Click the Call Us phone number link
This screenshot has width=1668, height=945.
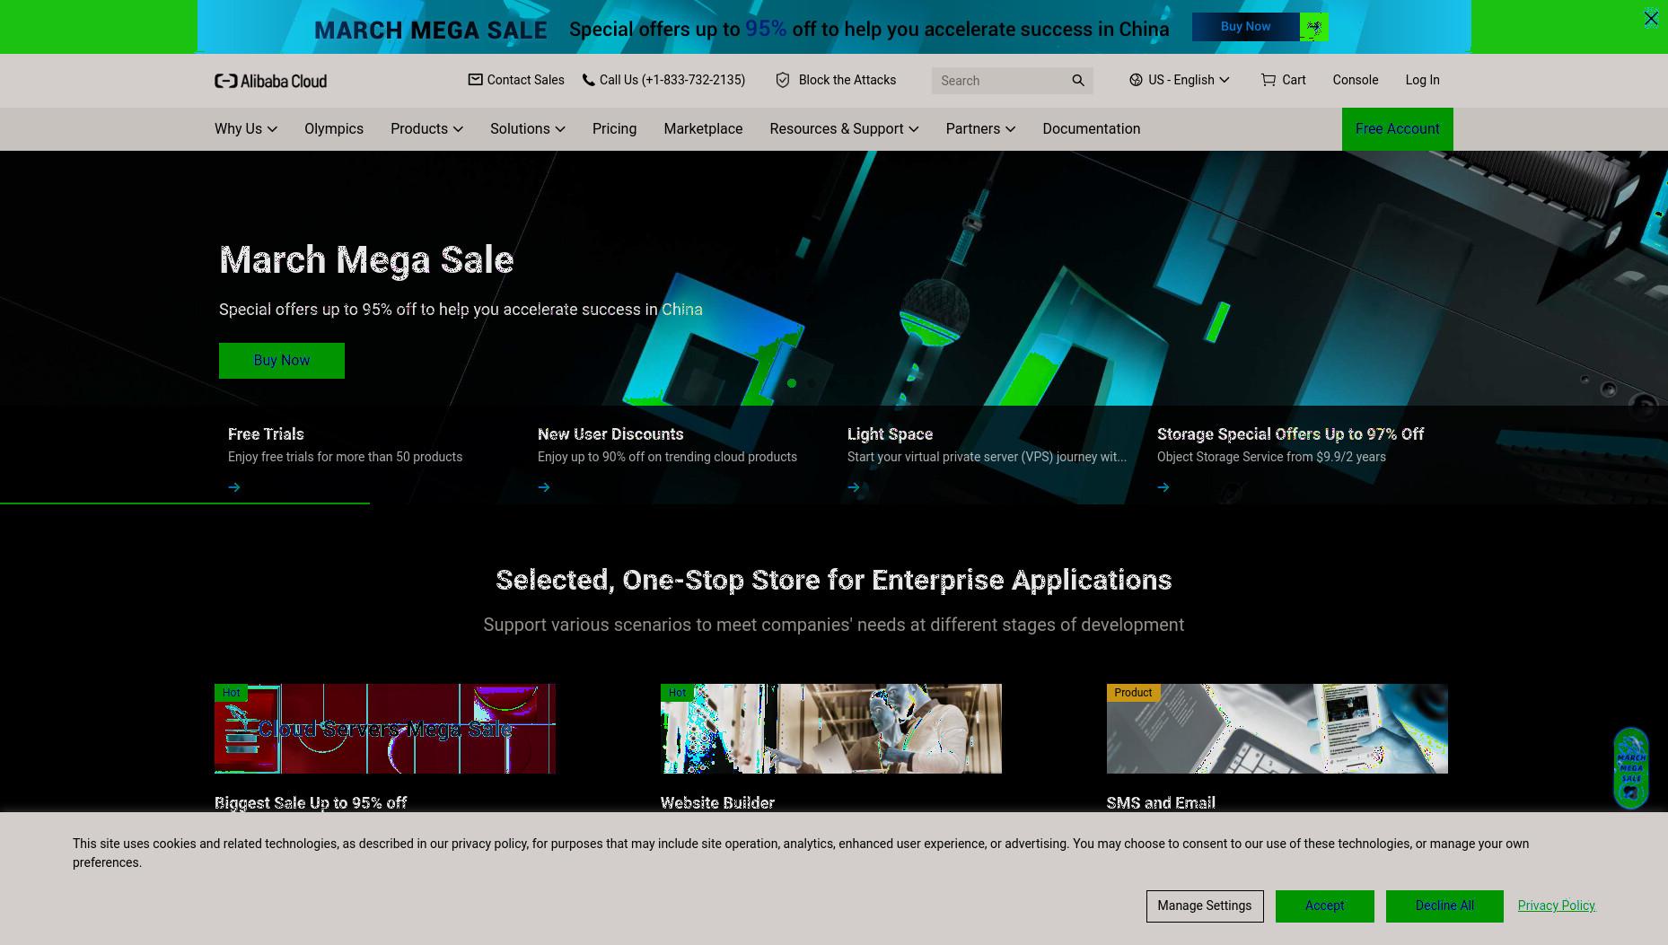coord(663,80)
